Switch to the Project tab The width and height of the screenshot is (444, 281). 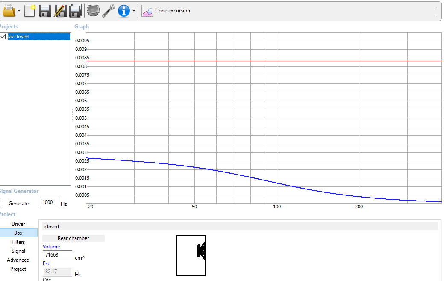point(18,269)
